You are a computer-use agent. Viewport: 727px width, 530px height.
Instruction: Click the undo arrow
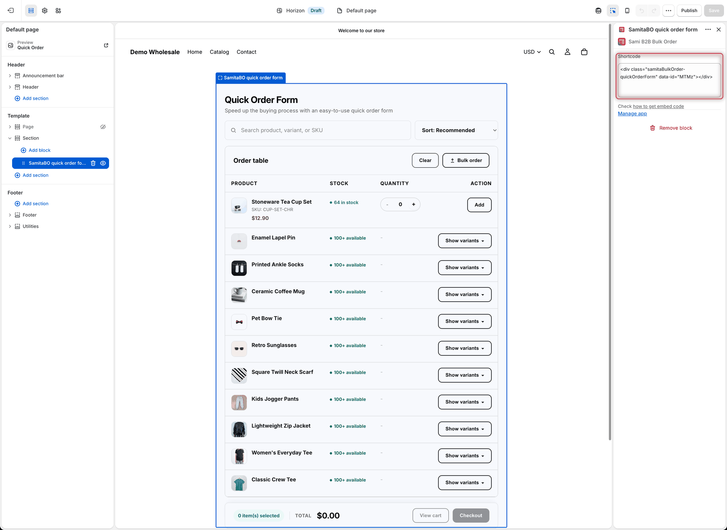coord(641,11)
